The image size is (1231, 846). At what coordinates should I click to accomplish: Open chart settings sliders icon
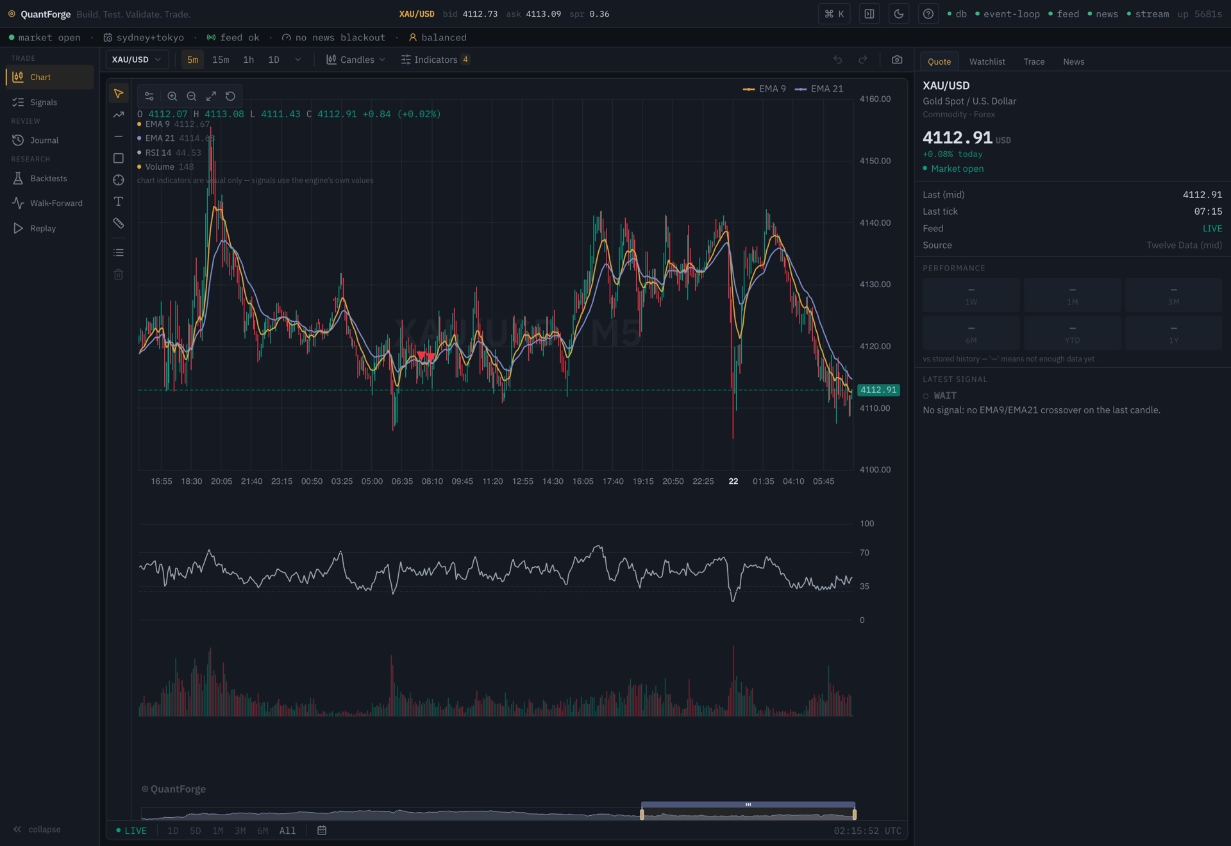(149, 96)
